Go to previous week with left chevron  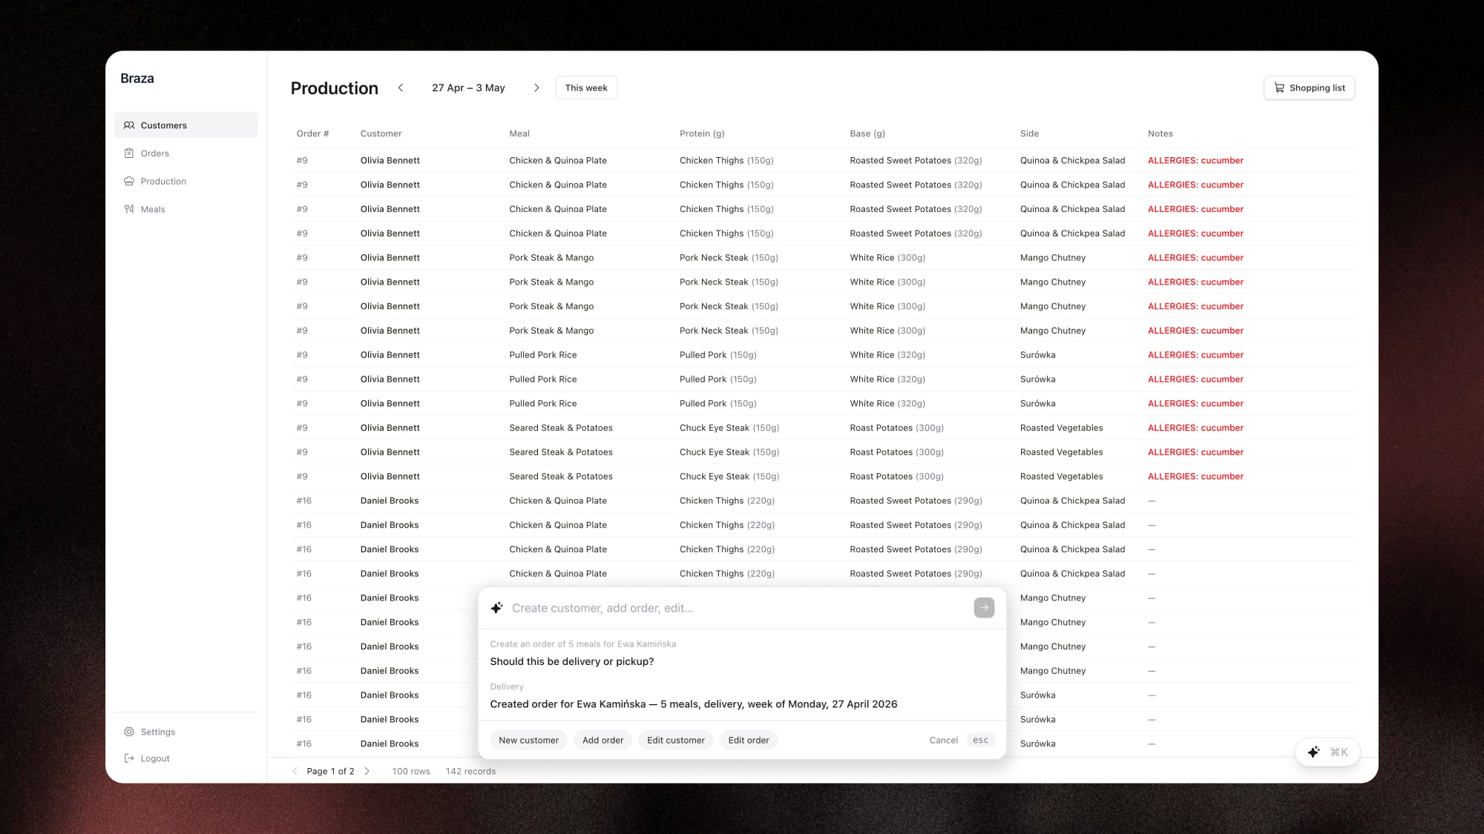(401, 87)
